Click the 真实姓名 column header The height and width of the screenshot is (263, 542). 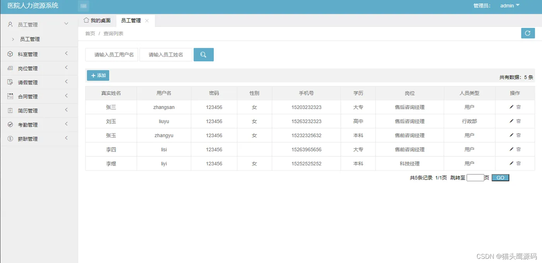click(111, 93)
